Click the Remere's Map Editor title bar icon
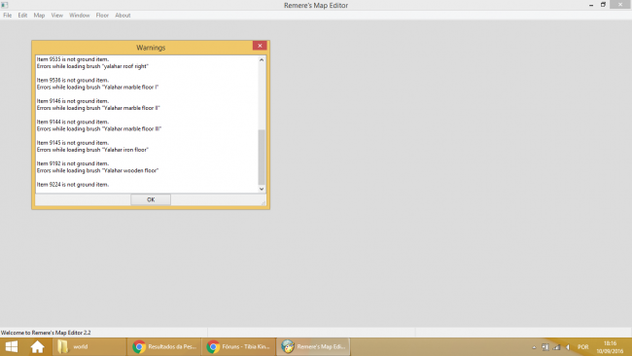Viewport: 632px width, 356px height. pyautogui.click(x=5, y=5)
